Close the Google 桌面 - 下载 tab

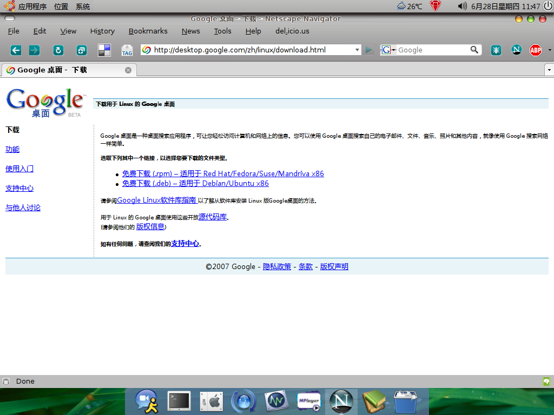[x=128, y=70]
